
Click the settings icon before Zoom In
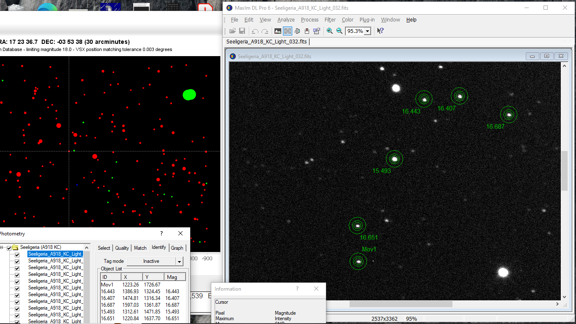point(317,31)
